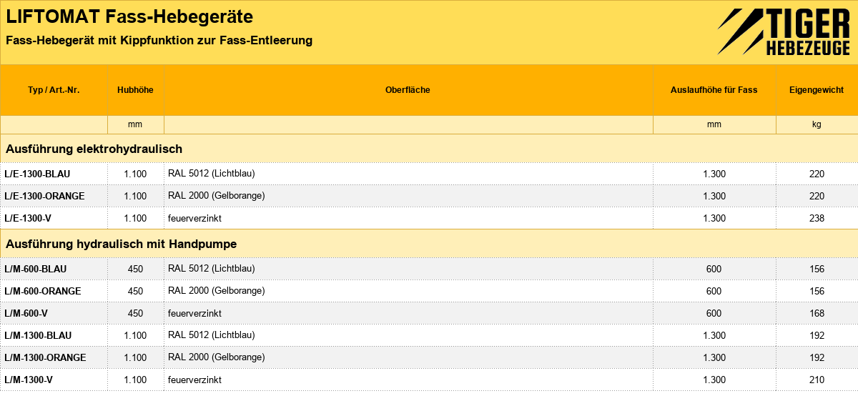Click the Eigengewicht column header
This screenshot has height=396, width=858.
point(817,90)
